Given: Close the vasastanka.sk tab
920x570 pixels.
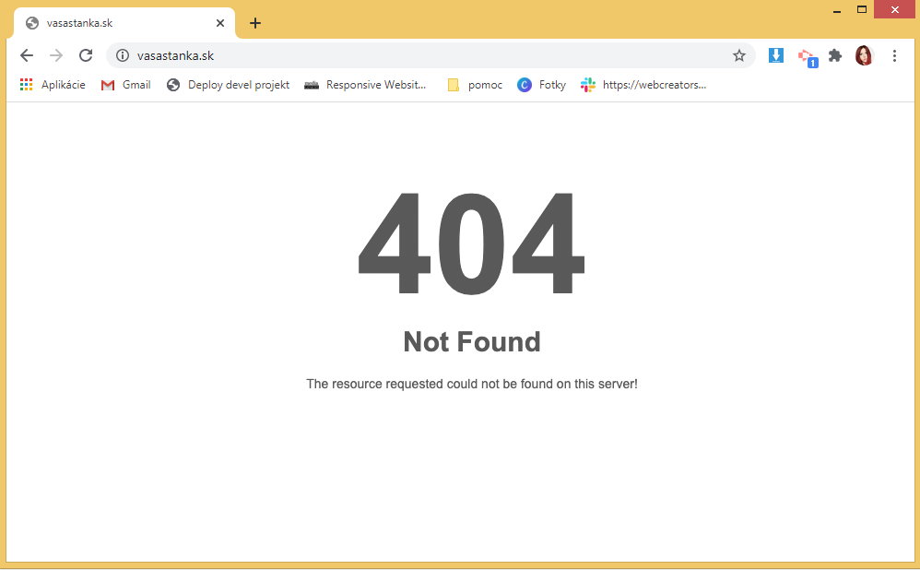Looking at the screenshot, I should (220, 23).
